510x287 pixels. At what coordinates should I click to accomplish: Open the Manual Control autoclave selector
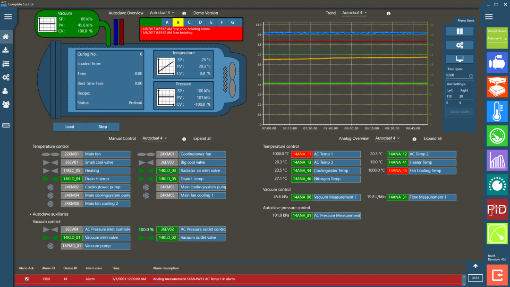point(154,138)
